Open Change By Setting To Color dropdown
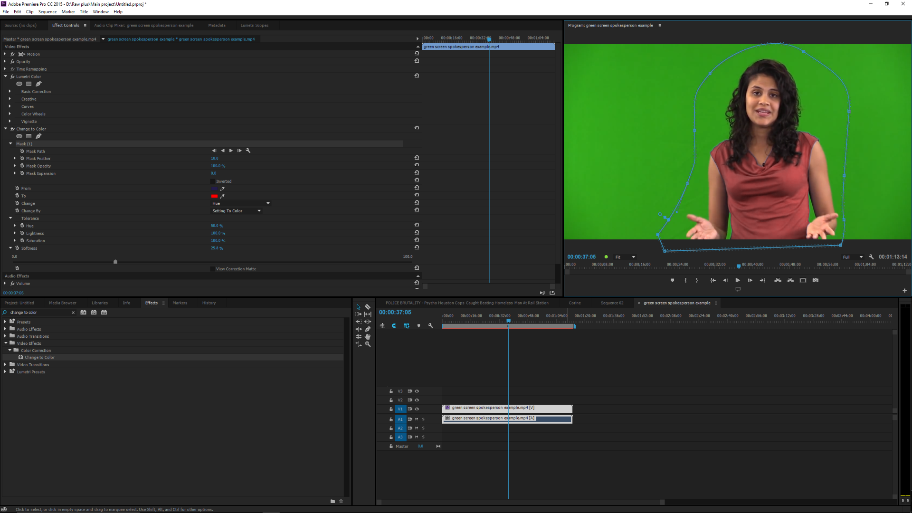 tap(236, 211)
